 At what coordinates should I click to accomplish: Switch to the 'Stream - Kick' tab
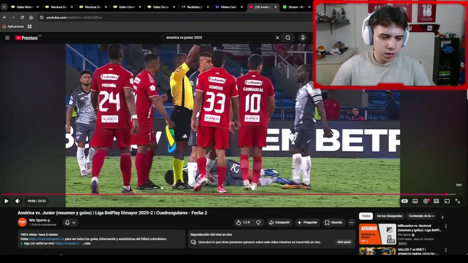(x=296, y=7)
